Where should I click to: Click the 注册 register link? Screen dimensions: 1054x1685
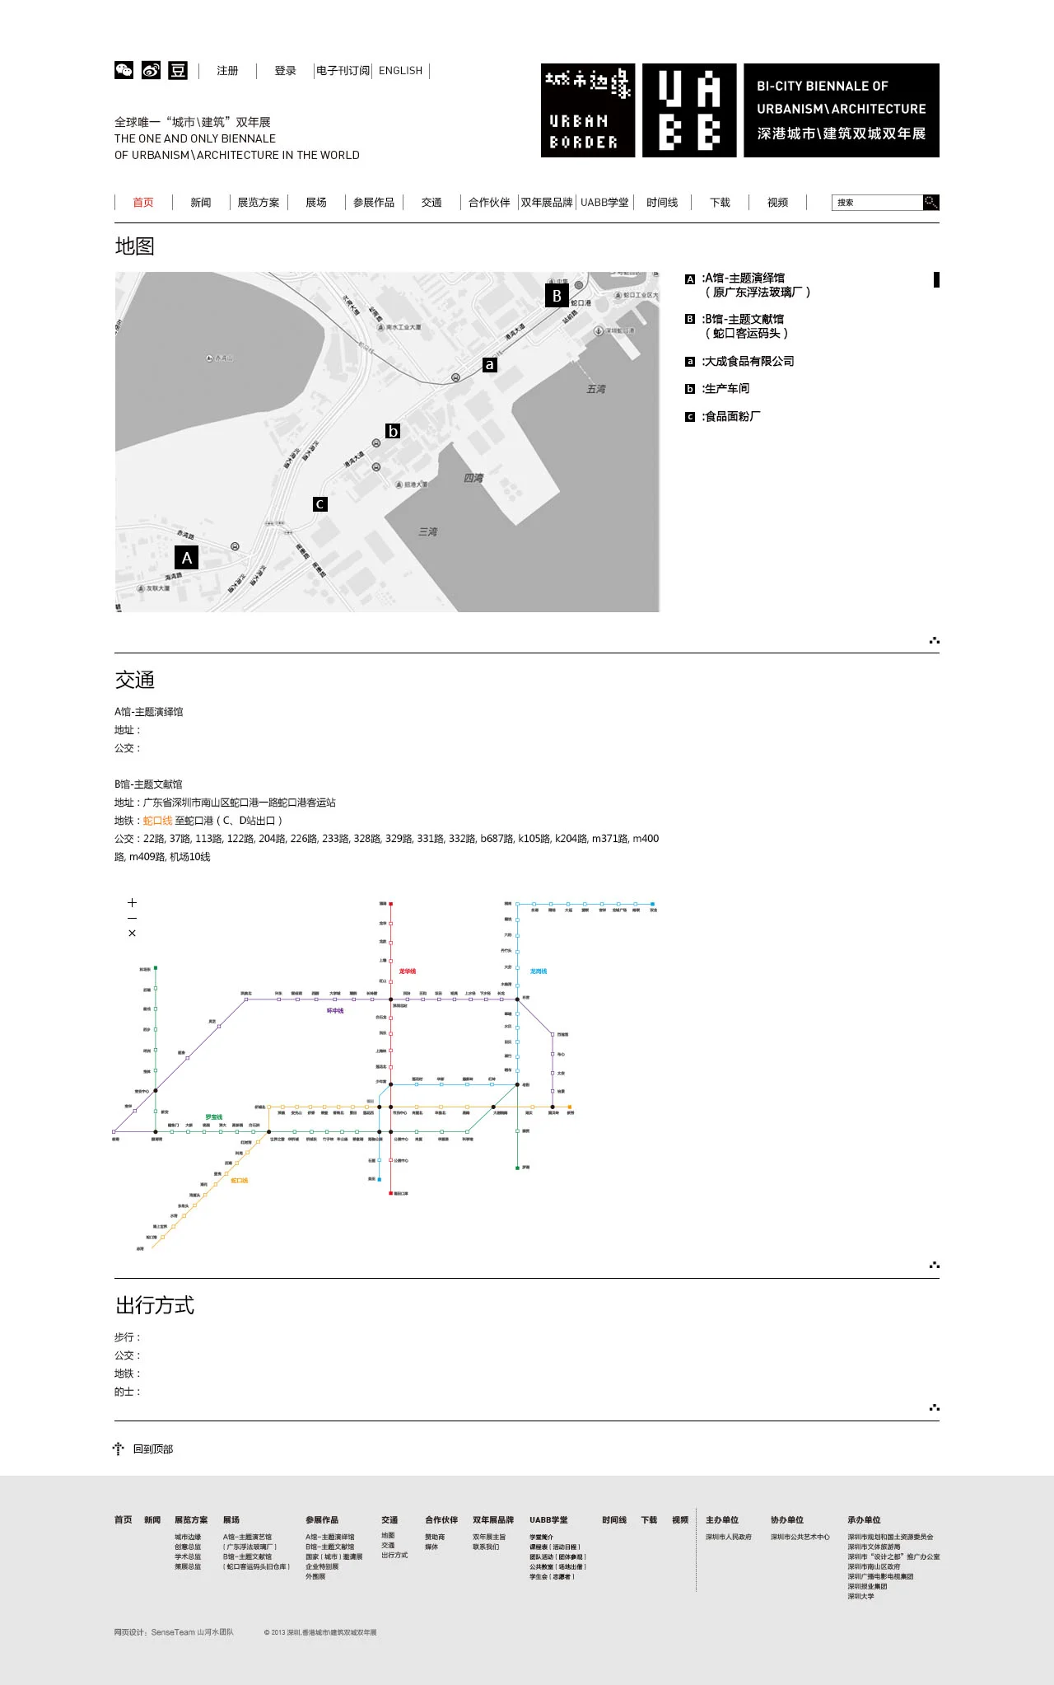coord(227,71)
